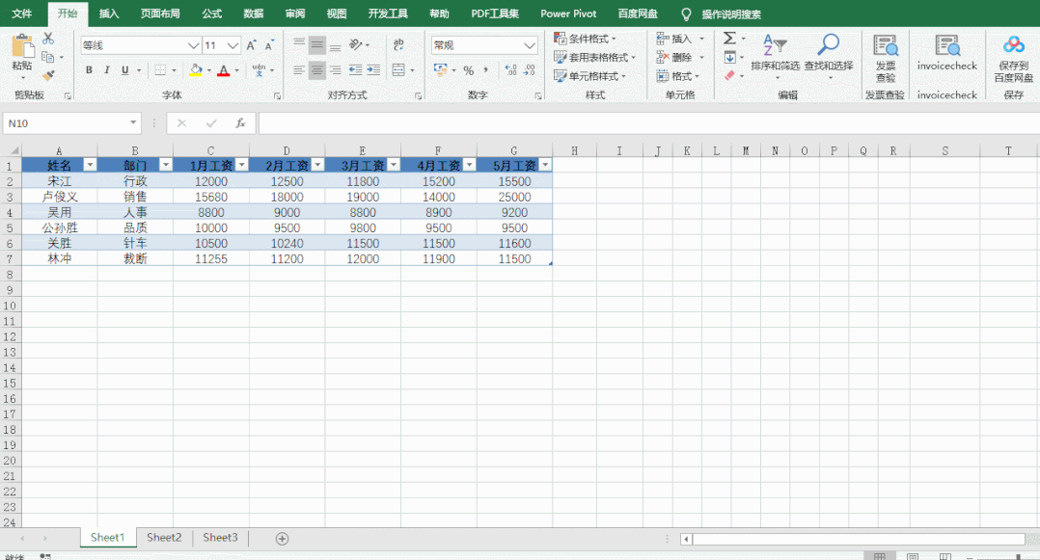The height and width of the screenshot is (560, 1040).
Task: Toggle Italic formatting
Action: [106, 70]
